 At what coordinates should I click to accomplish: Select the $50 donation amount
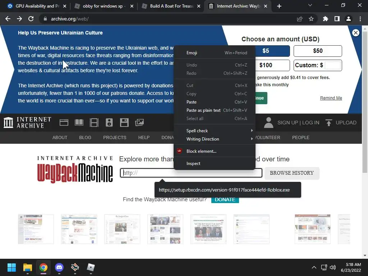coord(318,51)
